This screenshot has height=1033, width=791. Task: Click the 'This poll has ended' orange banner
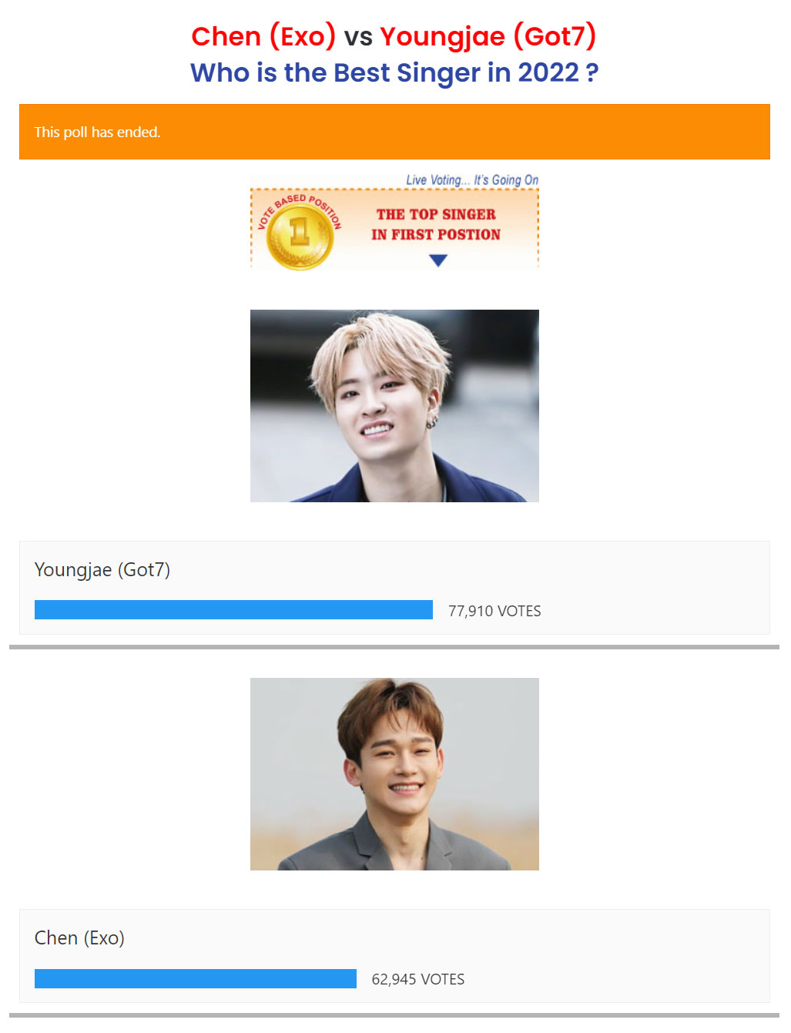tap(394, 132)
